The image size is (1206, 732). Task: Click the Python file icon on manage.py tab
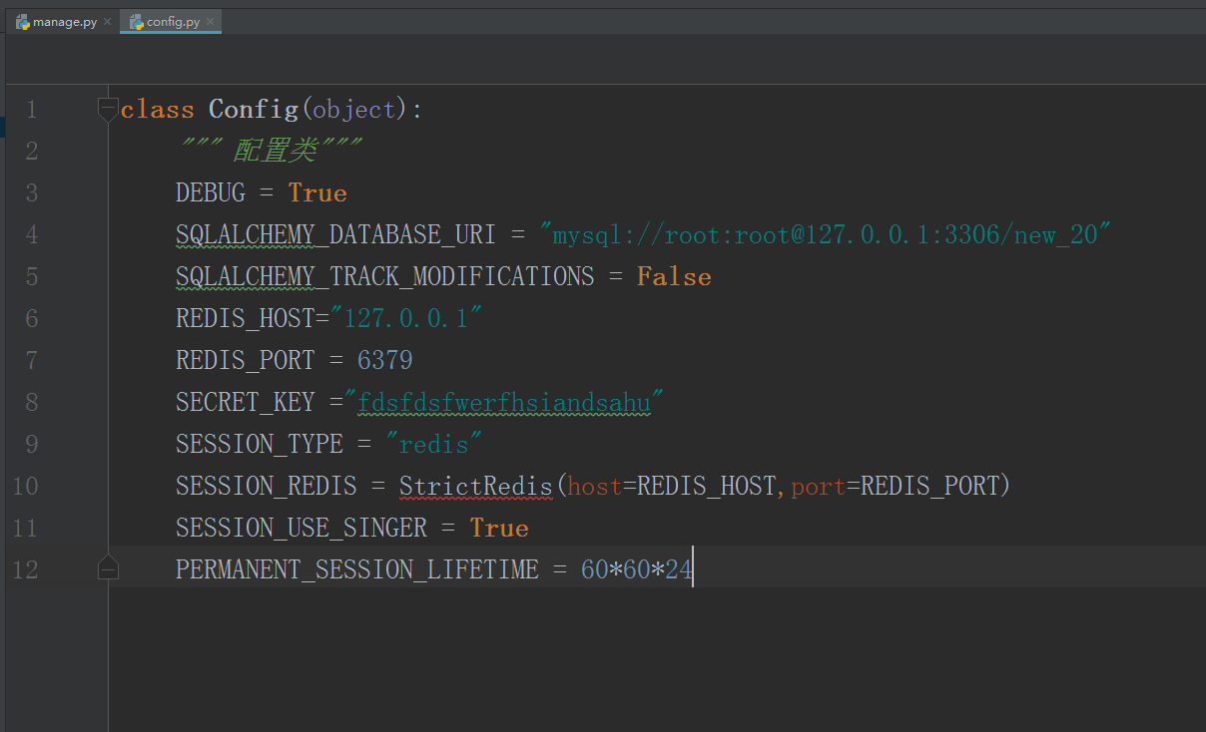point(23,22)
